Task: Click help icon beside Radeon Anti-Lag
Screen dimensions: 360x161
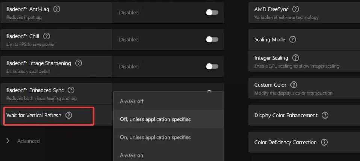Action: (x=57, y=9)
